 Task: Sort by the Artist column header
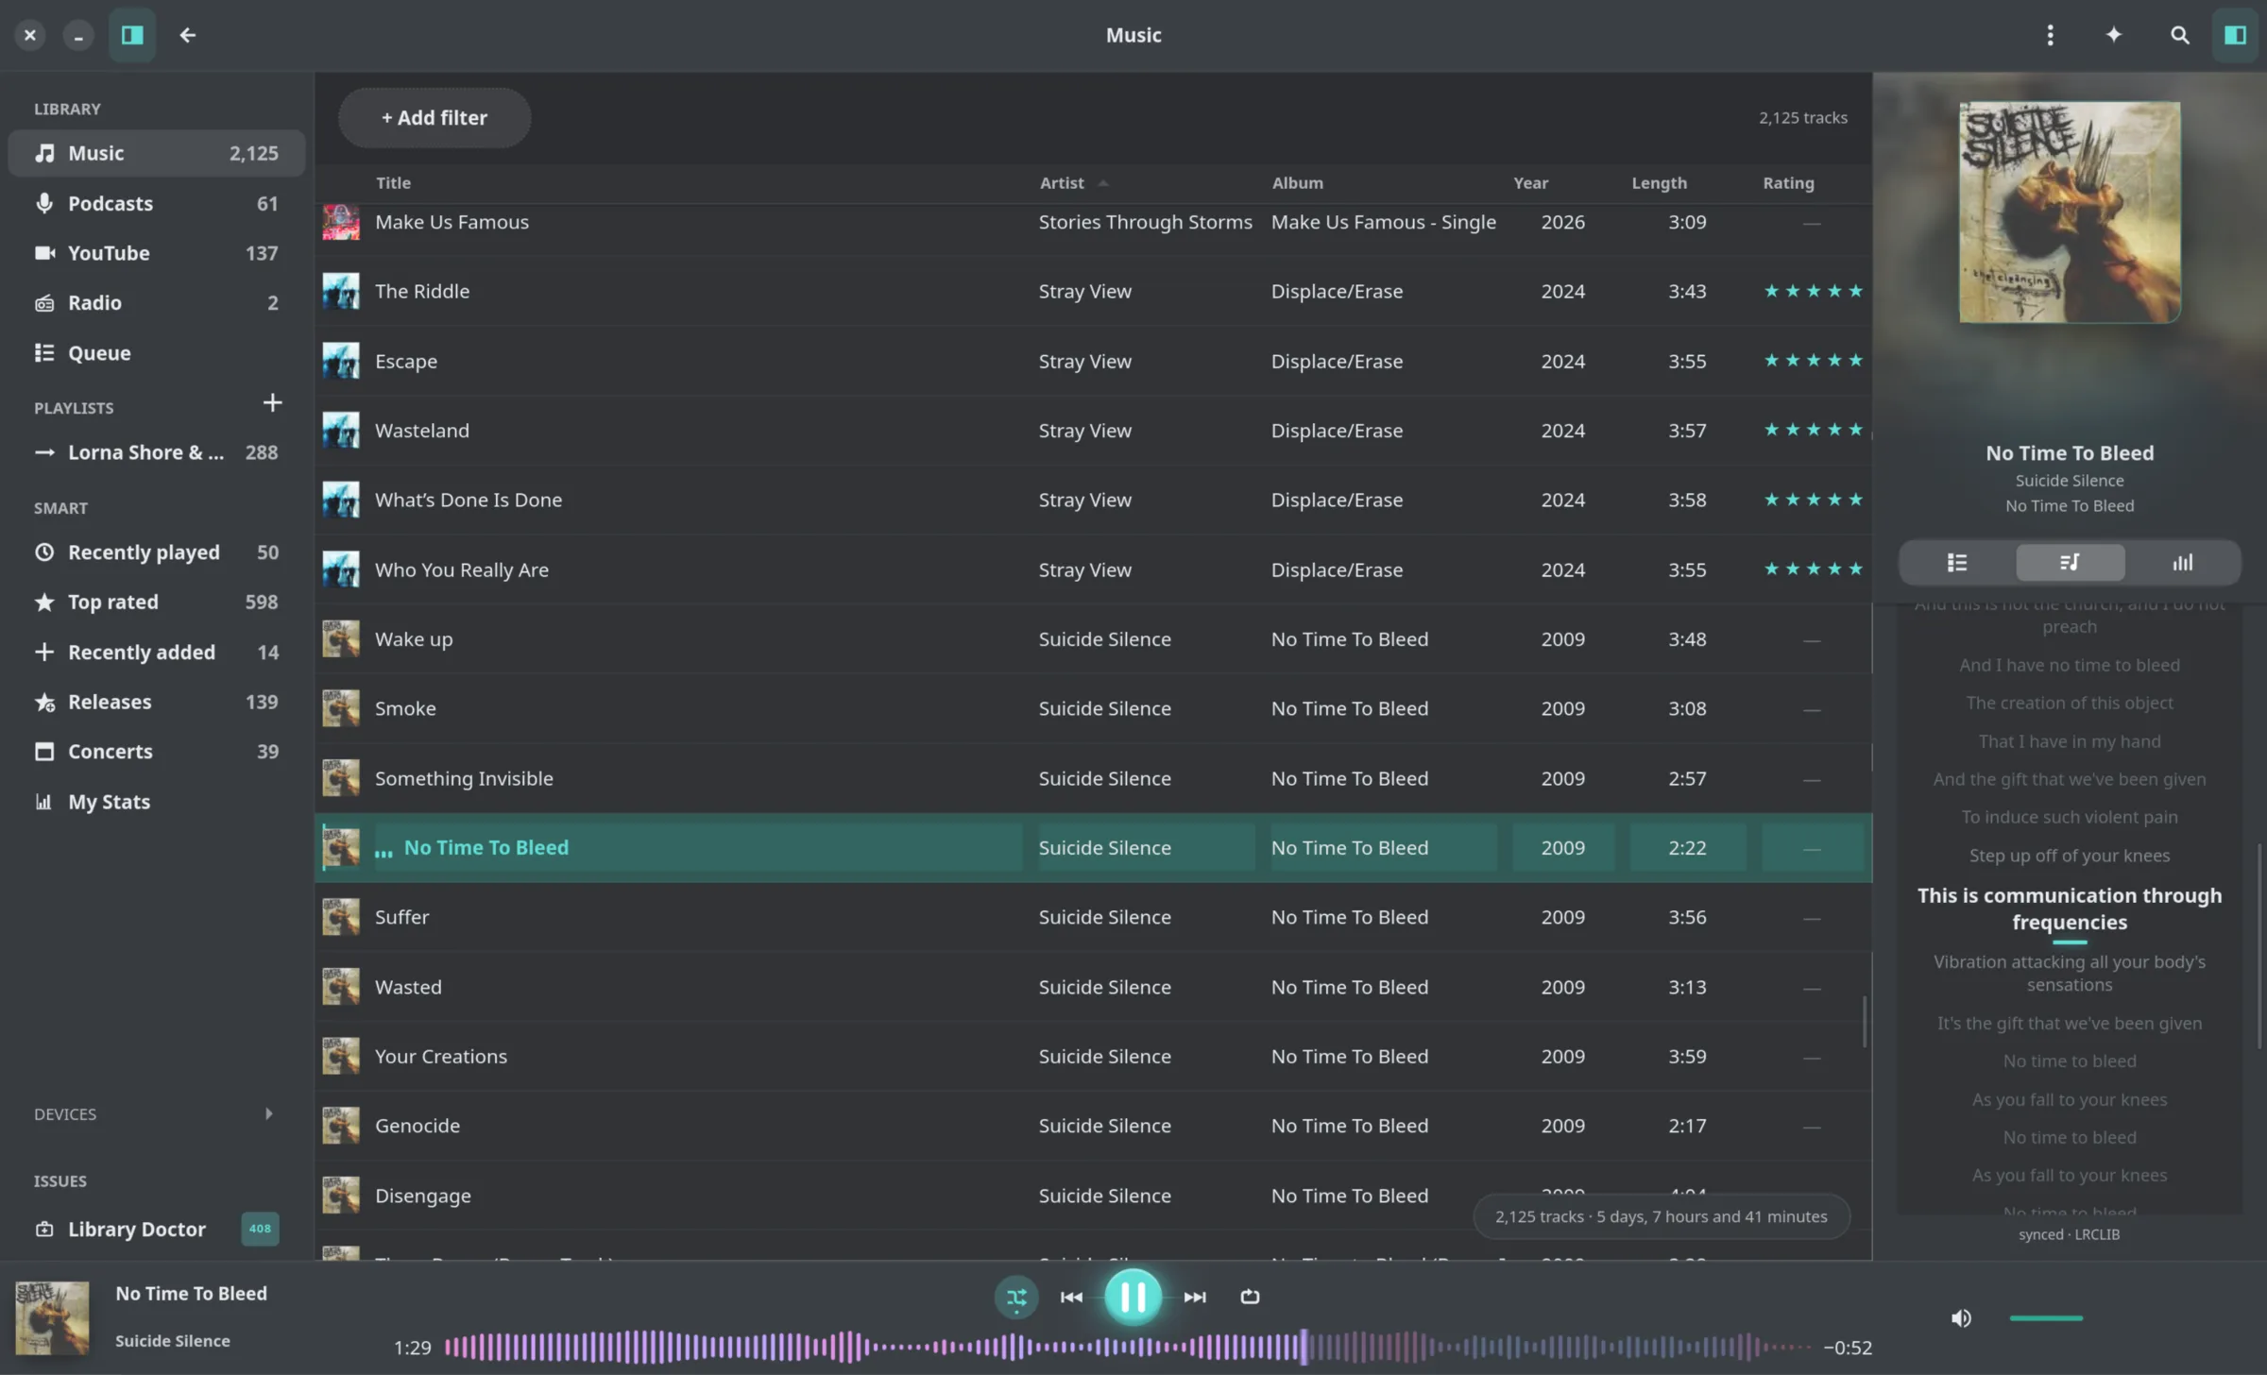coord(1062,183)
